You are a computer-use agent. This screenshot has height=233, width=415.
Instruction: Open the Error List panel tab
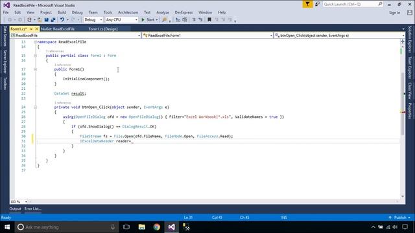pos(33,208)
